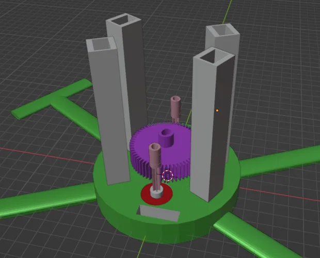Click the red-white 3D cursor circle
Image resolution: width=320 pixels, height=258 pixels.
[167, 175]
